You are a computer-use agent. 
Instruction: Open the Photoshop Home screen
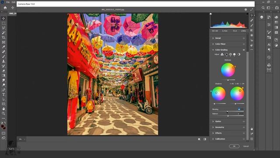click(x=5, y=8)
